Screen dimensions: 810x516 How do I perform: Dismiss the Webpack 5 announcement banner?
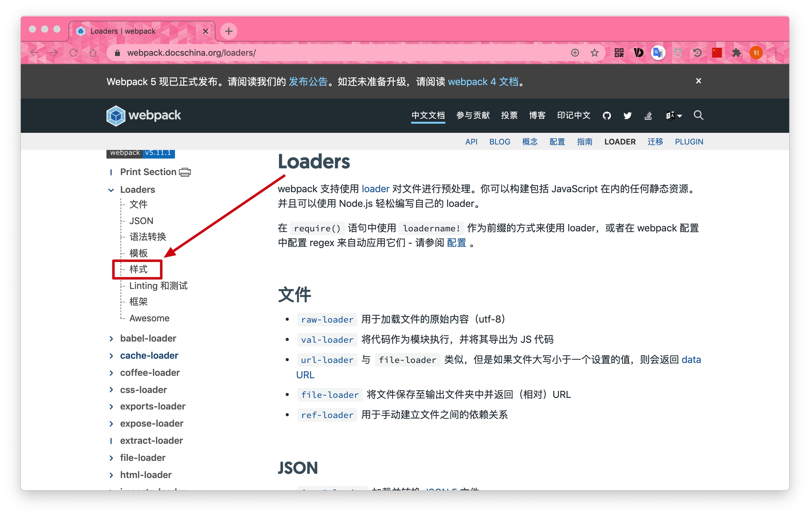point(698,81)
